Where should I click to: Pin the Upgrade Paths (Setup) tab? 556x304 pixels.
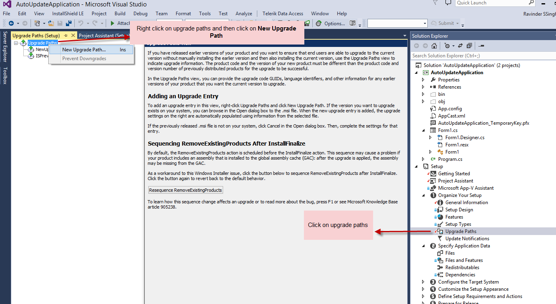point(66,36)
